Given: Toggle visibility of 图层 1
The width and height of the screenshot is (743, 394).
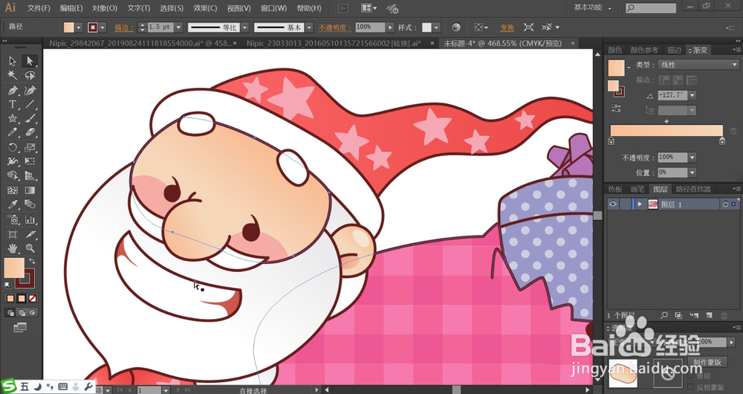Looking at the screenshot, I should point(613,204).
